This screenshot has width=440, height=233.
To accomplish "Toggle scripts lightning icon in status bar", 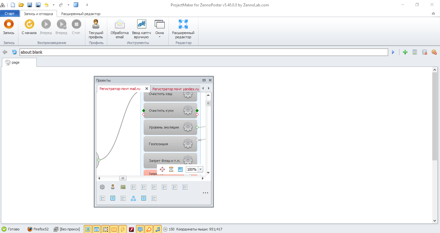I will point(123,229).
